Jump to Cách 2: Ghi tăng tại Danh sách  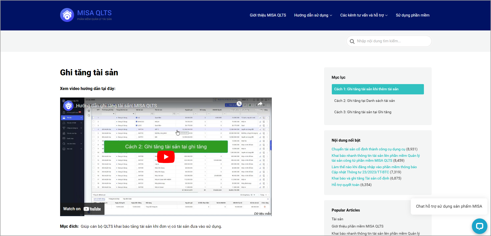[364, 101]
